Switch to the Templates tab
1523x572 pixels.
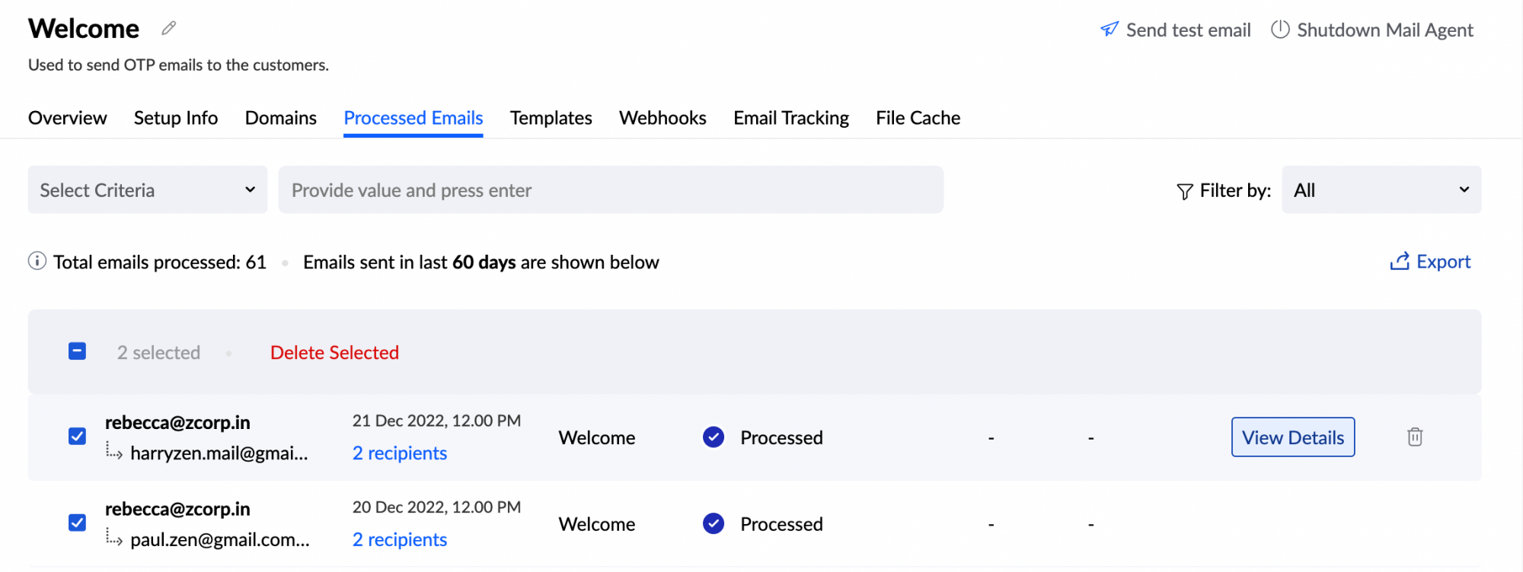(551, 118)
